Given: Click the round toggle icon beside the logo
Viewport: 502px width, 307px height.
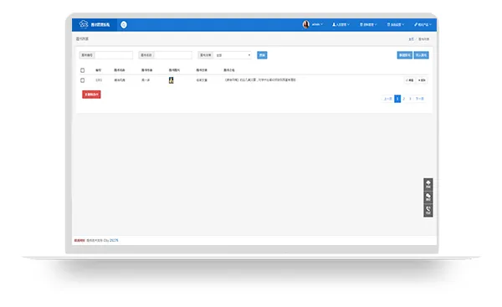Looking at the screenshot, I should click(x=124, y=24).
